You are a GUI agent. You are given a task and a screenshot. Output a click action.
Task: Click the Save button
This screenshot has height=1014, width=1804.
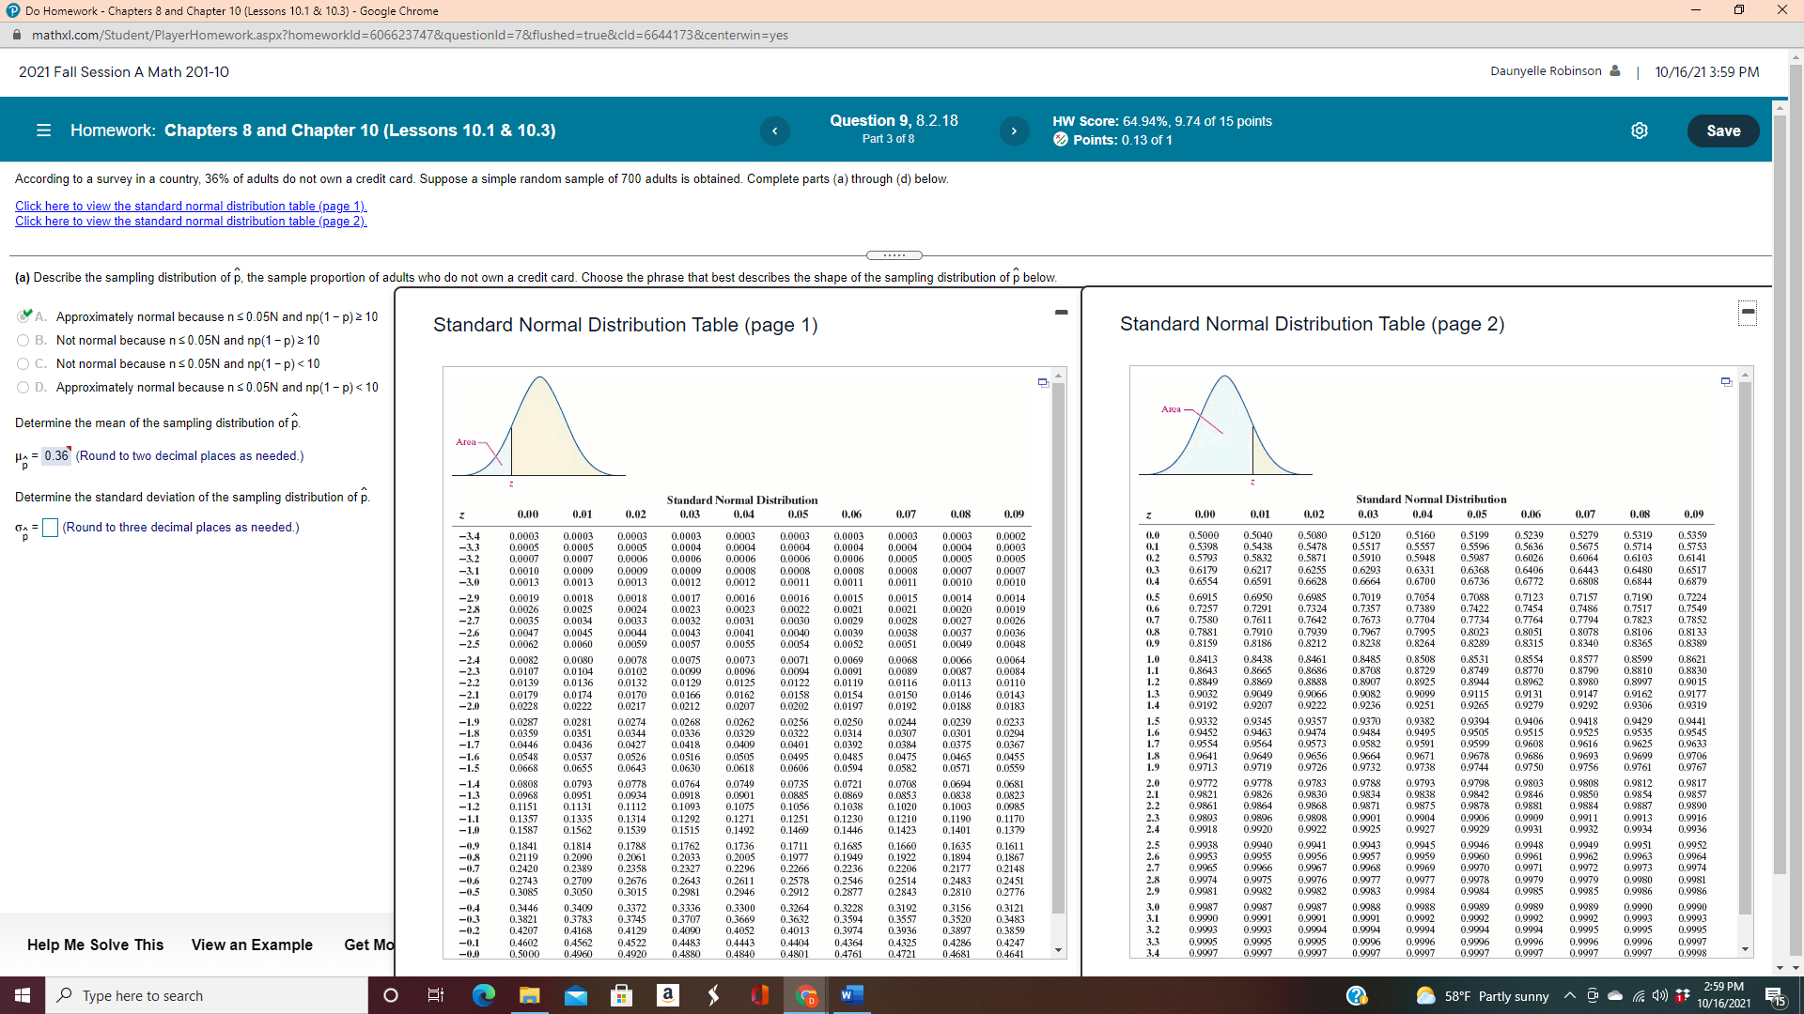click(1722, 131)
